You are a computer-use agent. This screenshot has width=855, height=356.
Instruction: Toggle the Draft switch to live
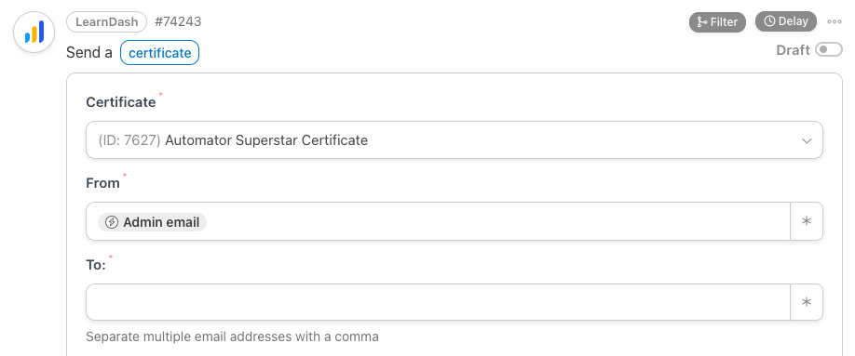click(829, 50)
